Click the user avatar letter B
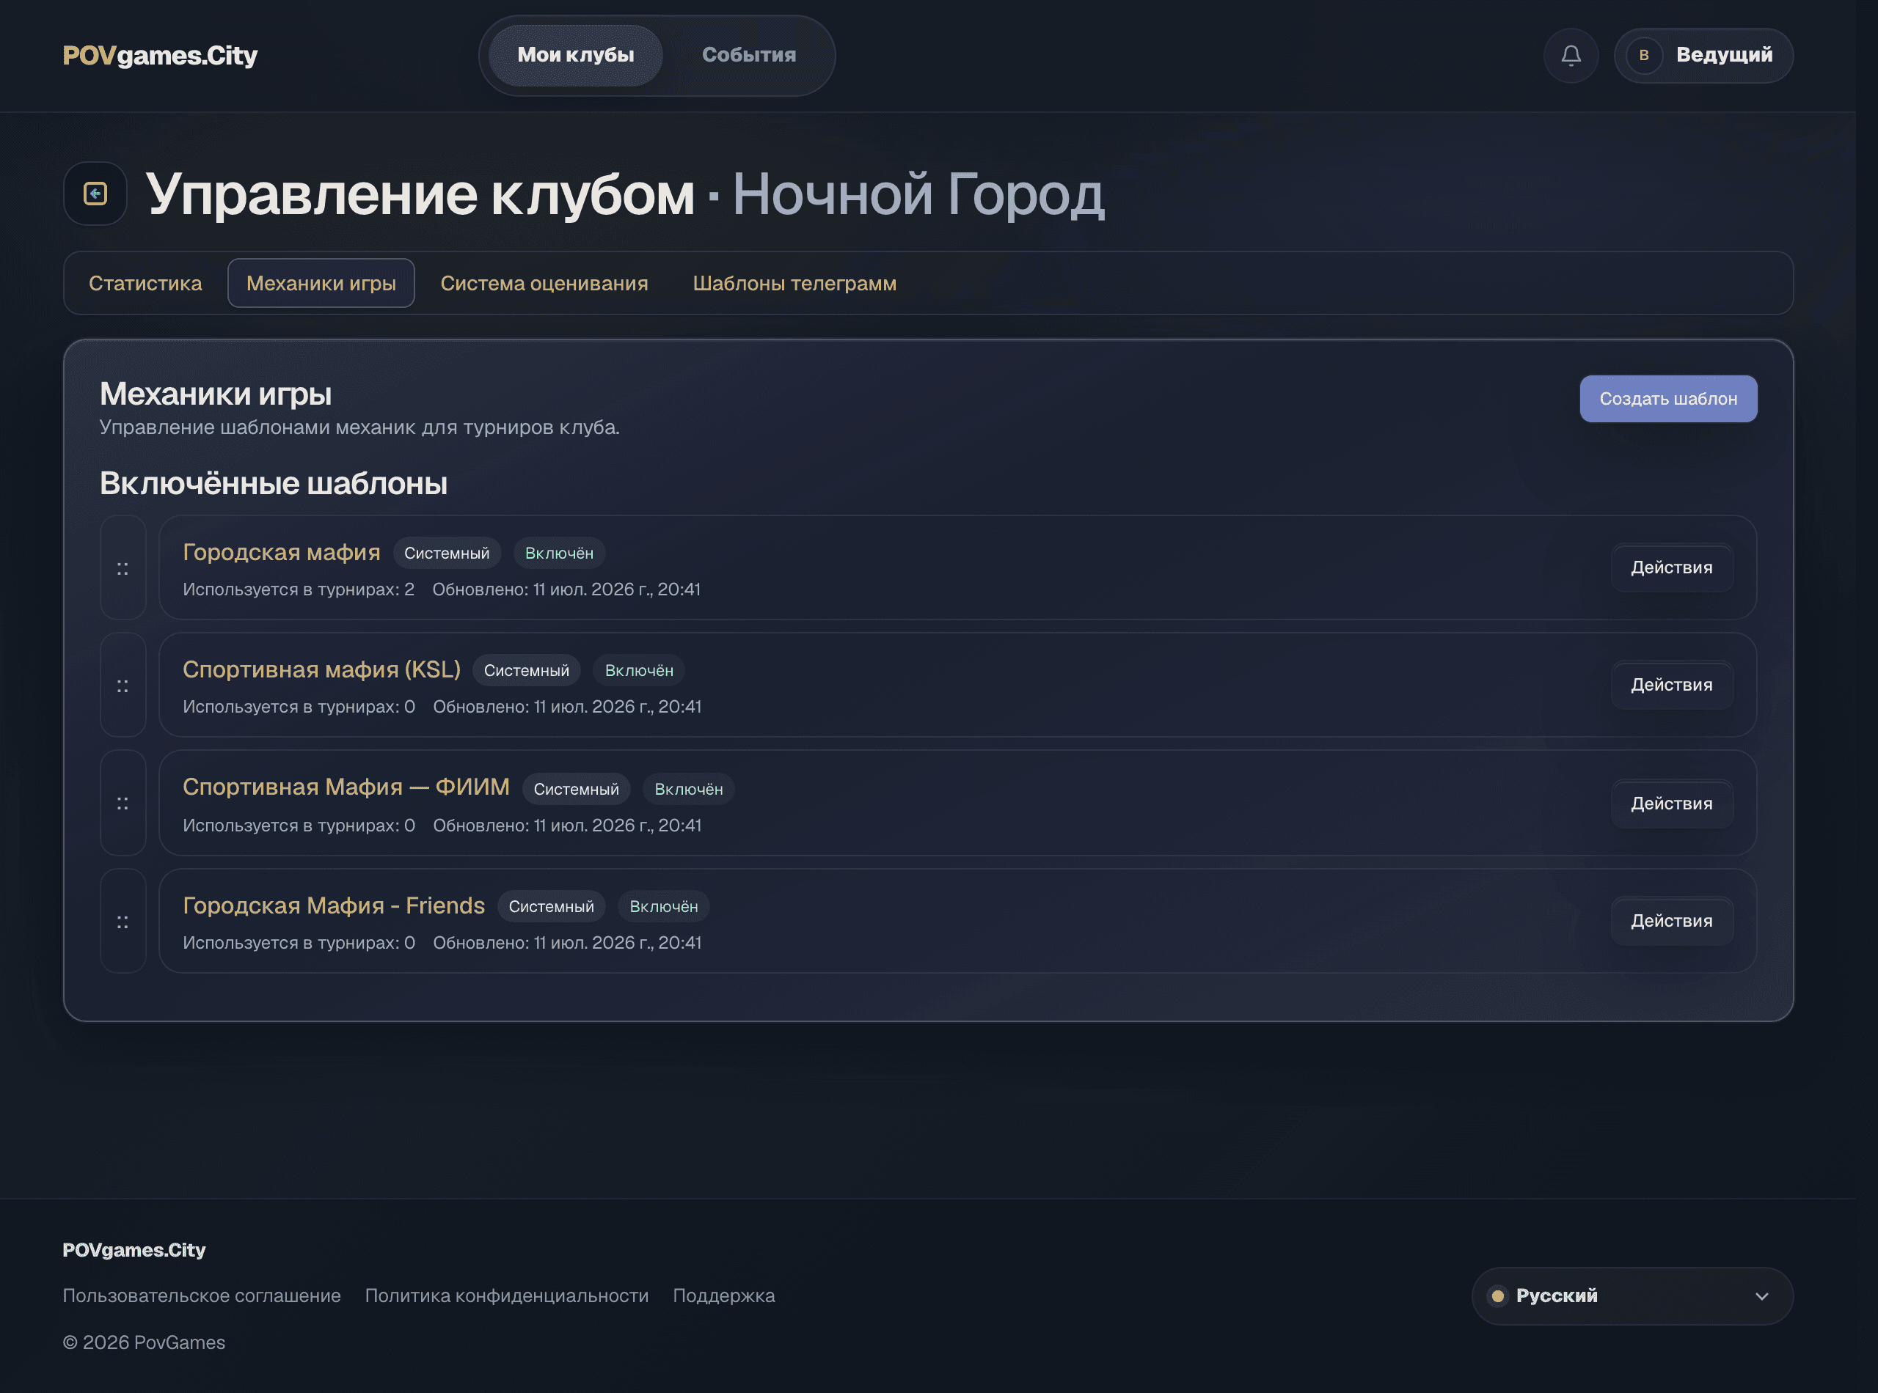 1643,56
